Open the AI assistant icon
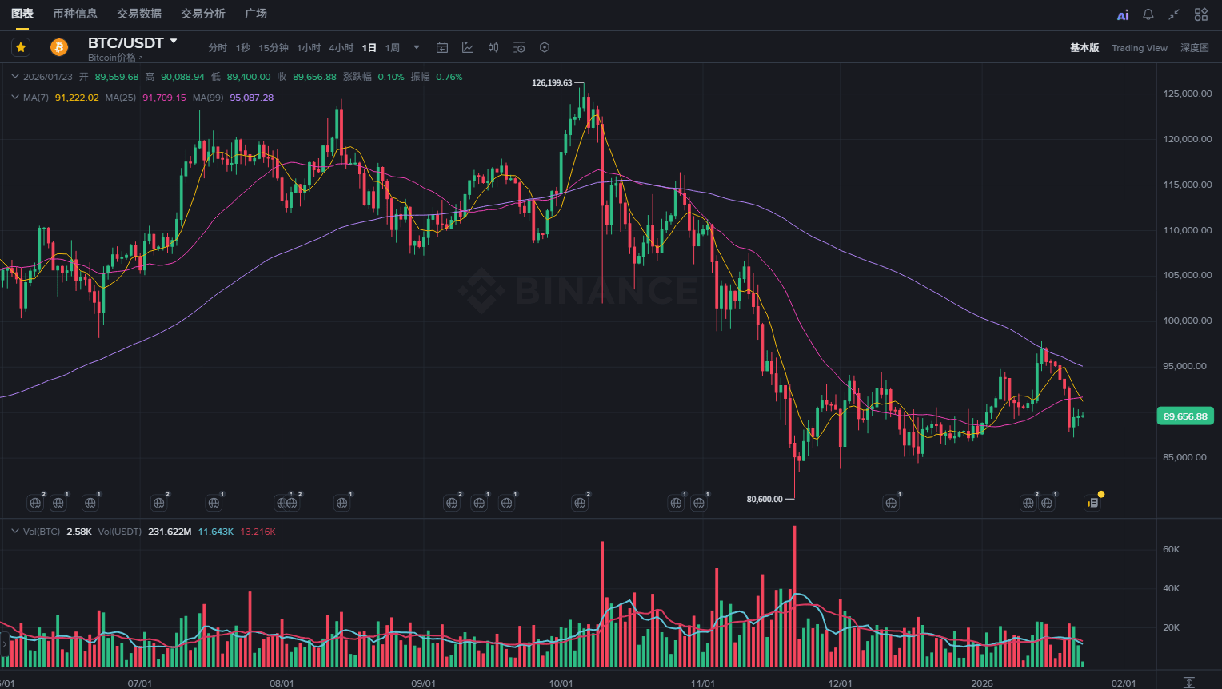 pos(1123,14)
